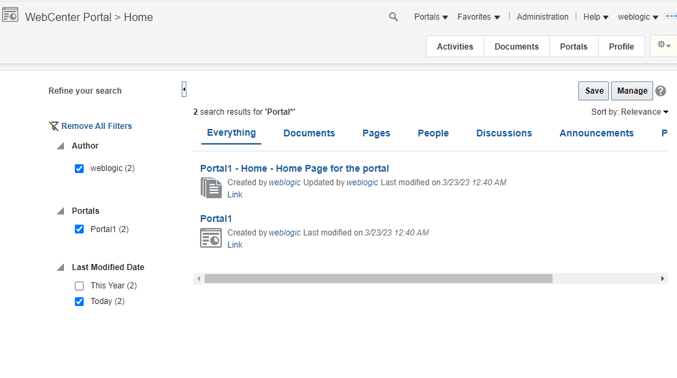The image size is (677, 378).
Task: Click the page icon for Portal1 Home result
Action: click(211, 188)
